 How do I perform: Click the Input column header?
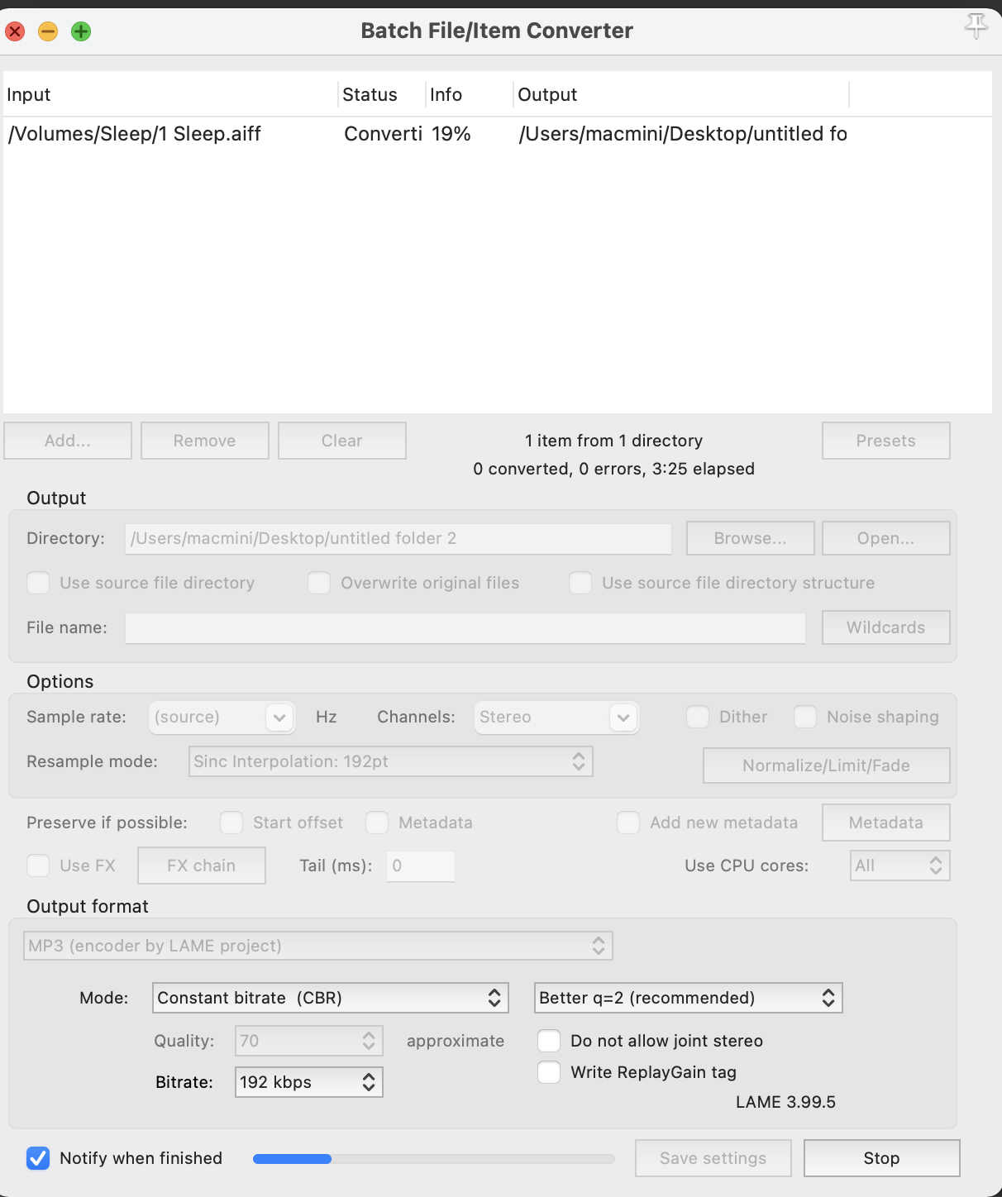169,94
